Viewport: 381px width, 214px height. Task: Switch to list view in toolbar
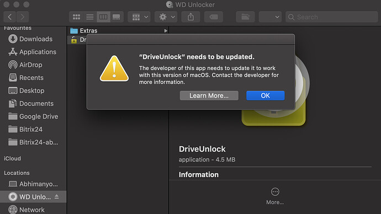(x=90, y=17)
